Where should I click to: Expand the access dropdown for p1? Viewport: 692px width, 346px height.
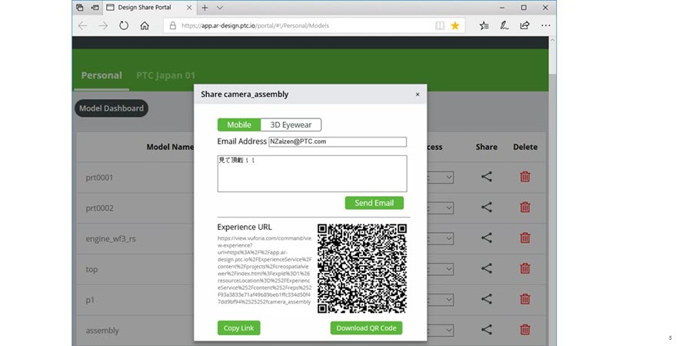(x=441, y=300)
